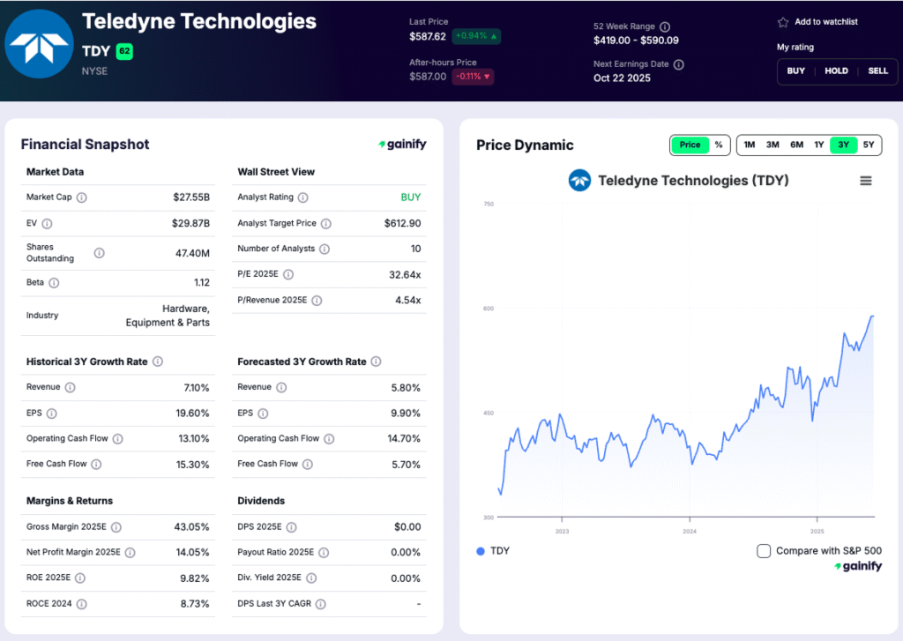Rate the stock as BUY
The image size is (903, 641).
(795, 71)
